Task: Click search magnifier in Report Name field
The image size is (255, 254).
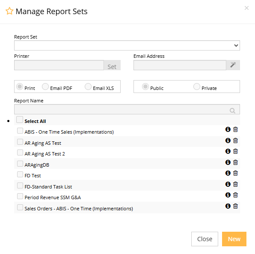Action: (232, 111)
